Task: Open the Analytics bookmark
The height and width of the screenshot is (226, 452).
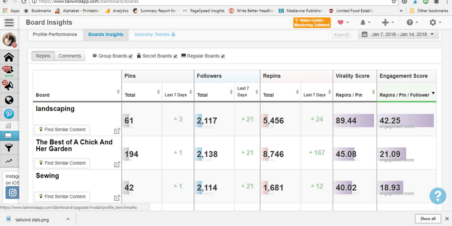Action: click(x=117, y=11)
